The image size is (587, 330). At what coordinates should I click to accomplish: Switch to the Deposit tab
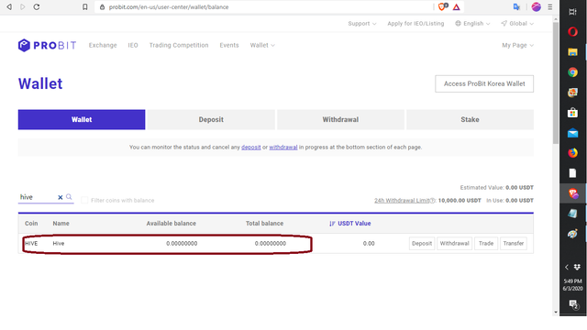211,120
